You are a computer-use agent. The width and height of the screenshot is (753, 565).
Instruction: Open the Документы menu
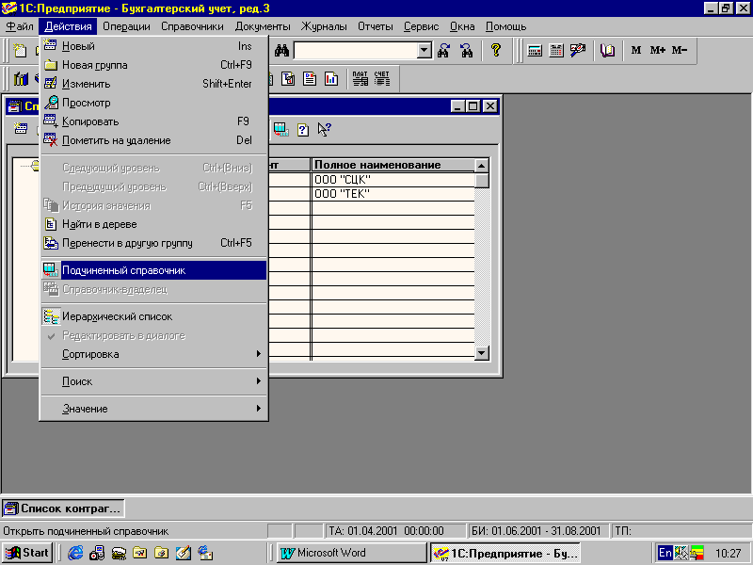click(263, 26)
